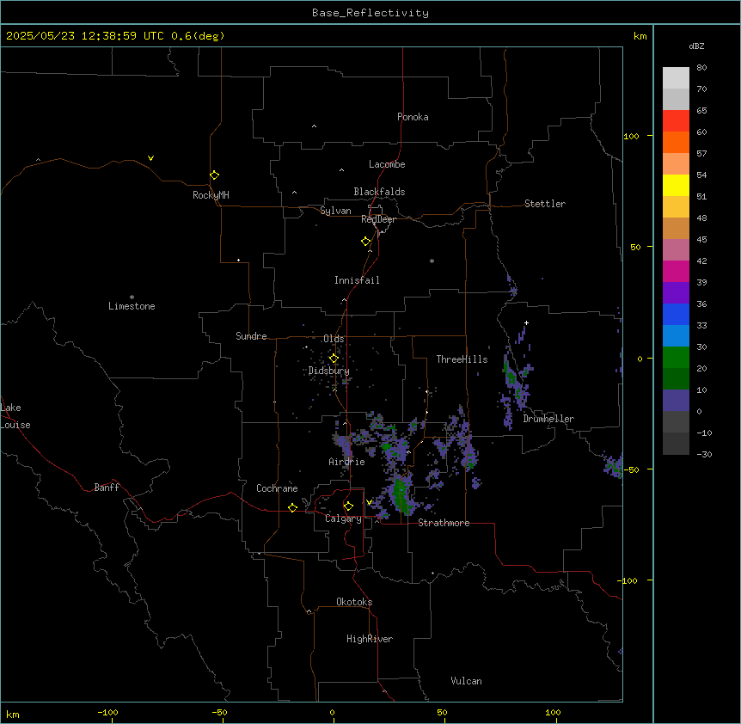
Task: Click the 80 value in dBZ legend
Action: point(701,68)
